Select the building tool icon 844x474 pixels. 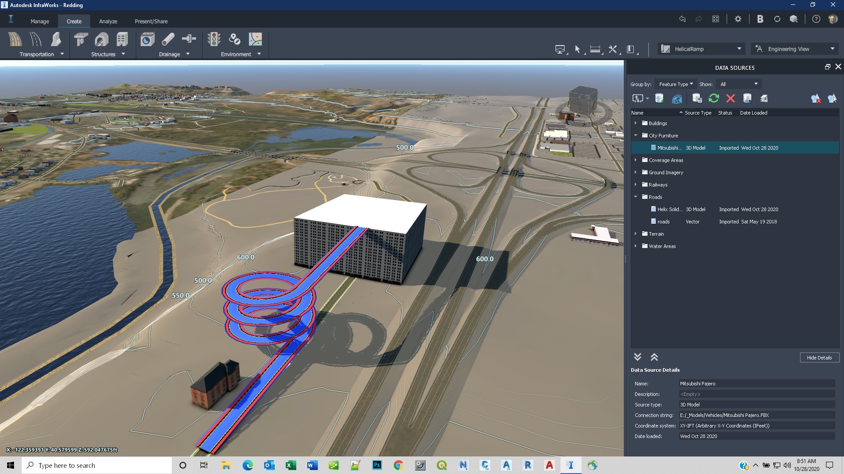(122, 39)
